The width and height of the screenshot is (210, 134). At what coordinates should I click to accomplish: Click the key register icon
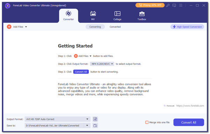[168, 5]
